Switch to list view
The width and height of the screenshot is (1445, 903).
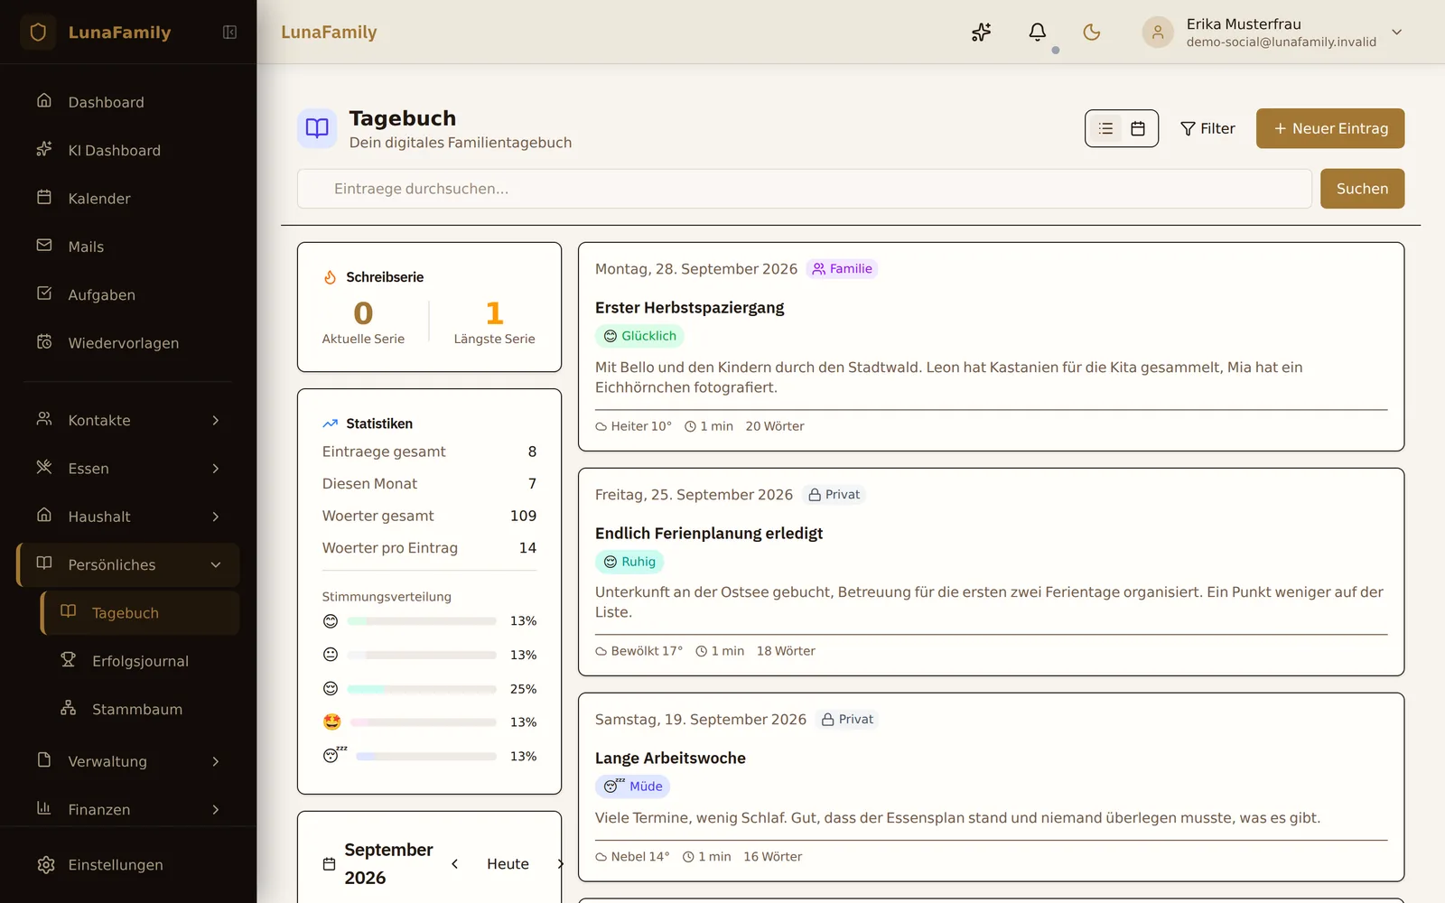coord(1105,128)
